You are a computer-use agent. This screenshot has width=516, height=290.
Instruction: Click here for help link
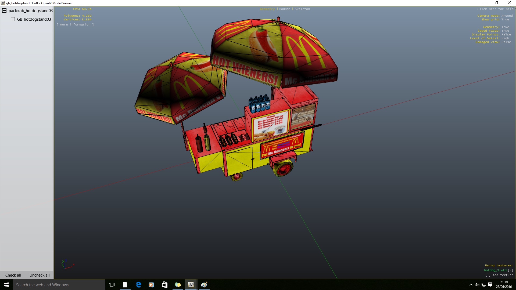[x=495, y=9]
